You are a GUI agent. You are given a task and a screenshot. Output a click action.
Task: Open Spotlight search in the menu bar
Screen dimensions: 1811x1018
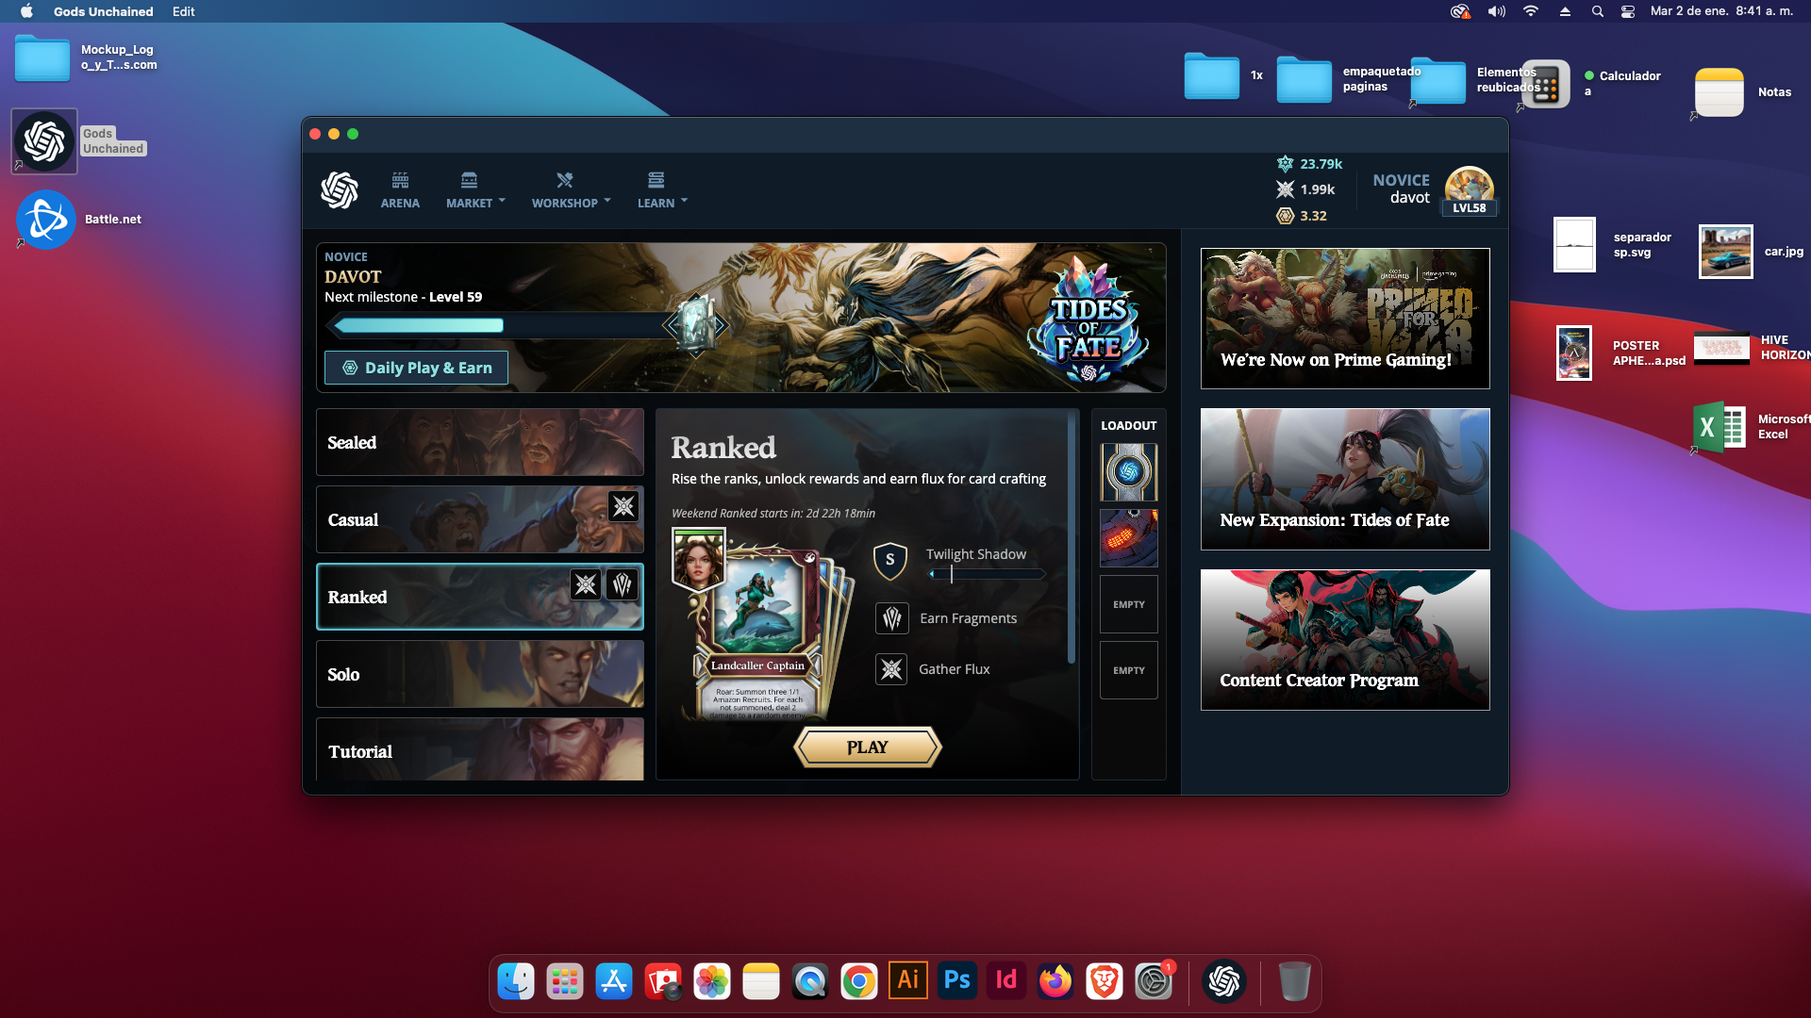click(1597, 11)
